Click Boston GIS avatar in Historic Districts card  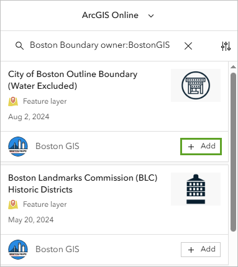18,250
